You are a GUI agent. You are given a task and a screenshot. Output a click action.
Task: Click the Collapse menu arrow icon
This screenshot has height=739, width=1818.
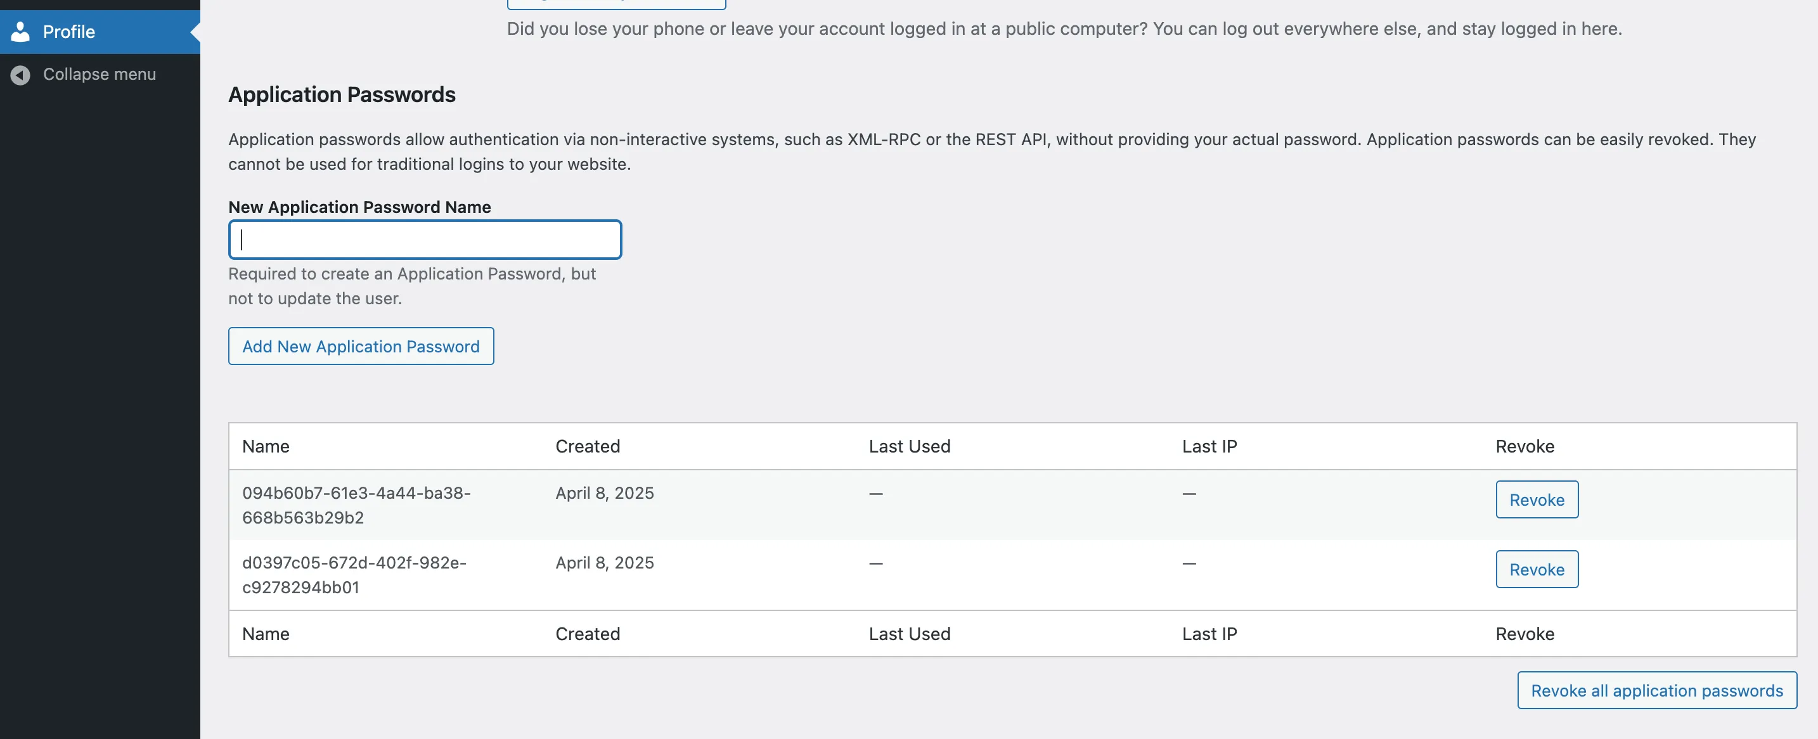point(20,75)
